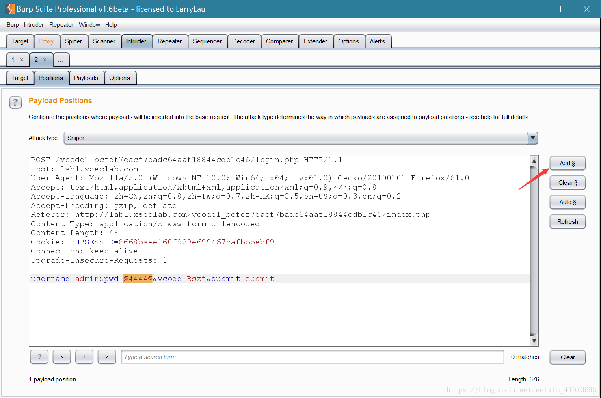601x398 pixels.
Task: Switch to the Scanner tab
Action: coord(104,41)
